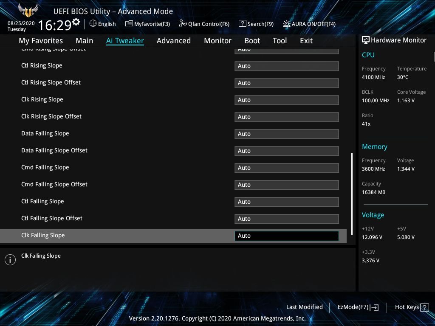Open the Monitor tab

pos(217,41)
